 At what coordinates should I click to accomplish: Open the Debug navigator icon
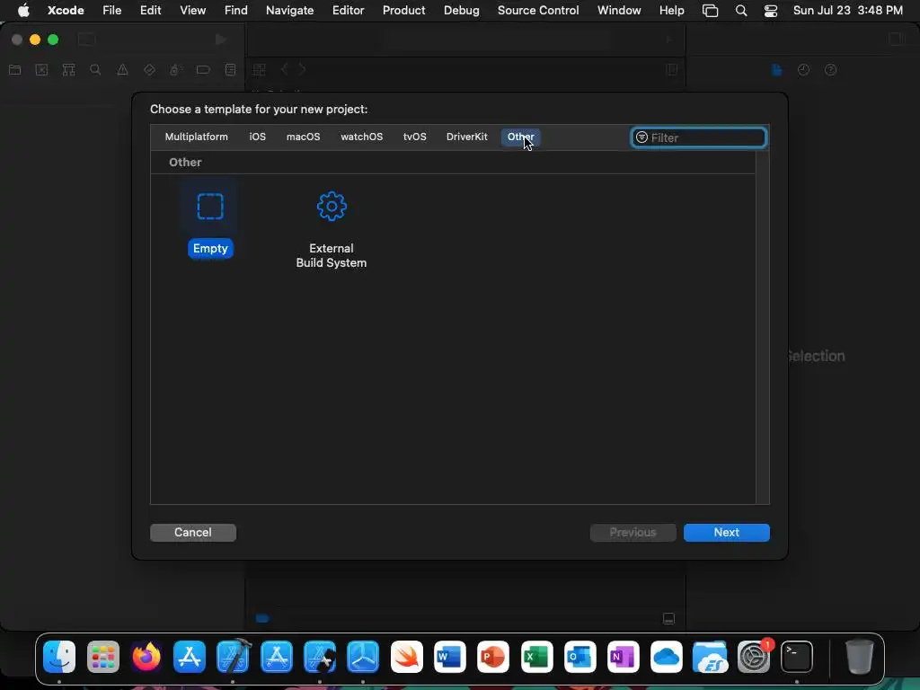pos(175,70)
